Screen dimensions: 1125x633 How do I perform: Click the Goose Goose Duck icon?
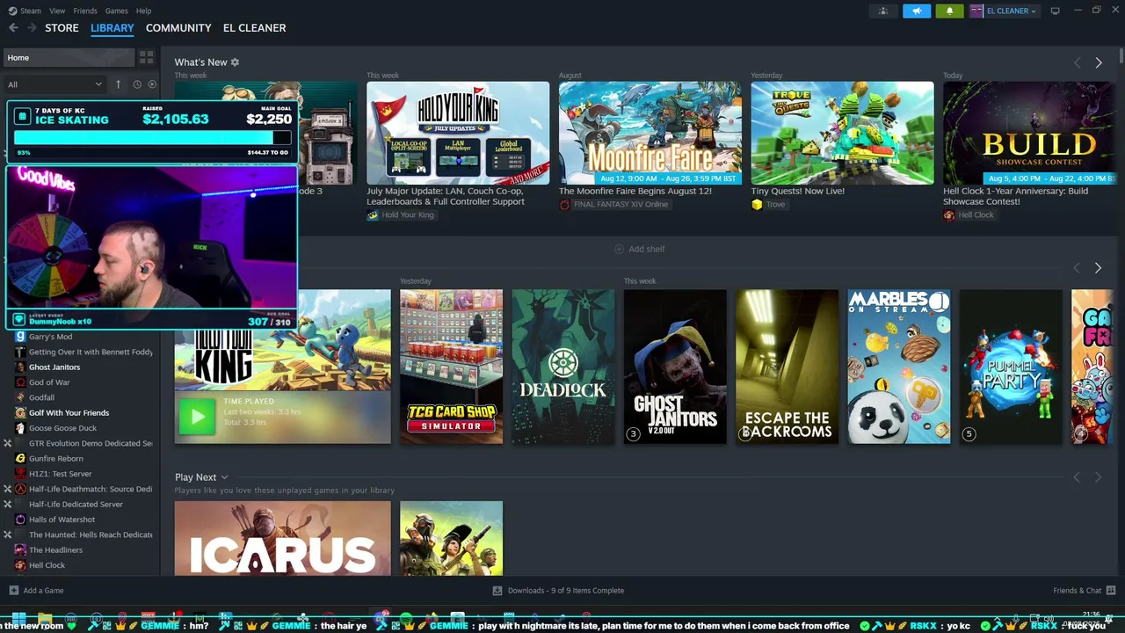(x=20, y=428)
